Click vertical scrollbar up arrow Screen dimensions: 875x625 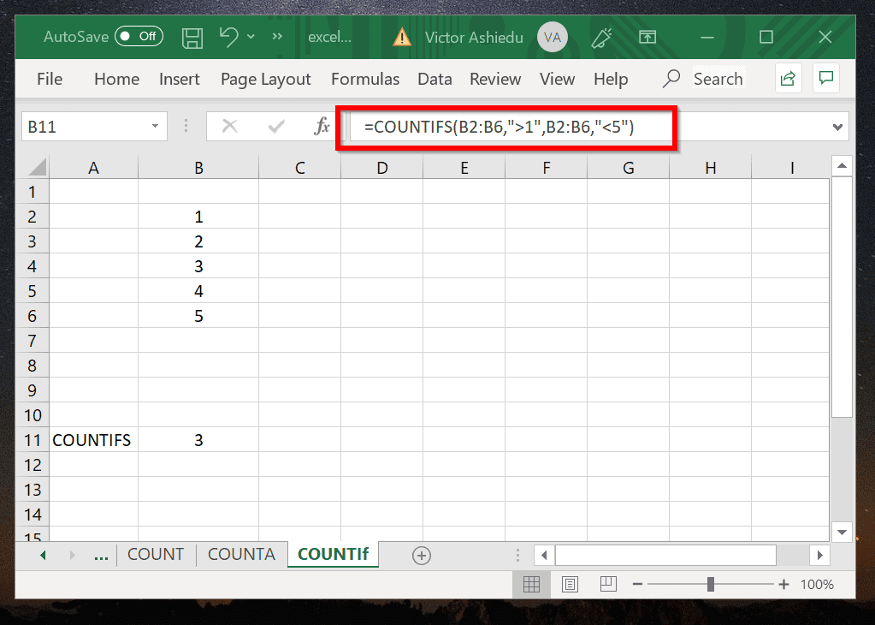[x=842, y=166]
